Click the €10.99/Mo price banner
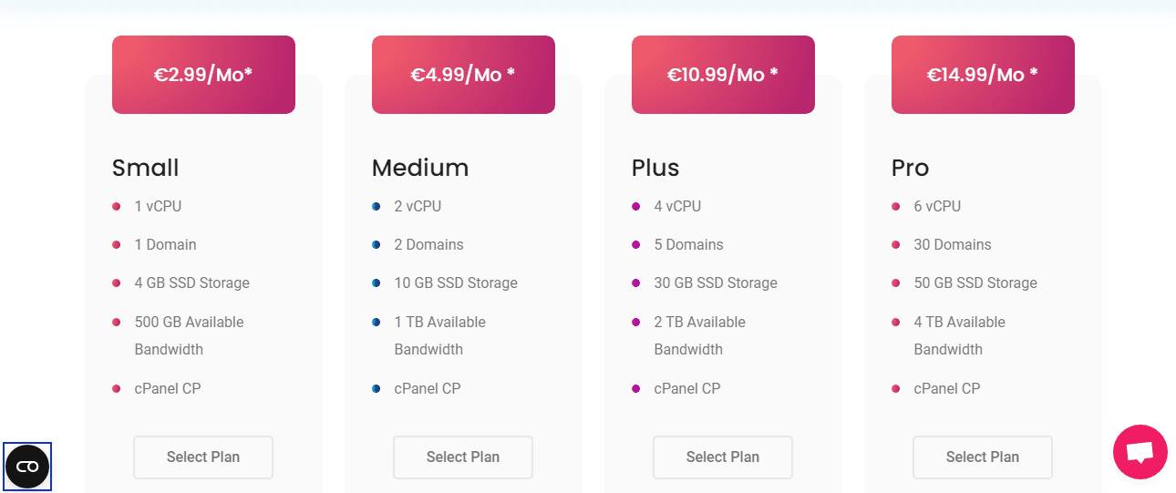The width and height of the screenshot is (1176, 493). tap(723, 75)
